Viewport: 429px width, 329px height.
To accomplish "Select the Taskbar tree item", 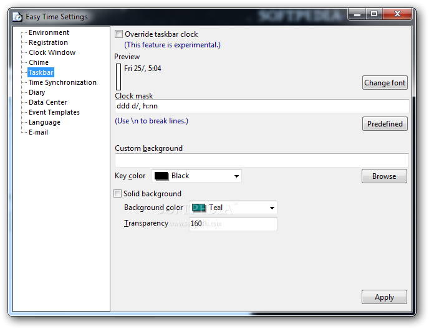I will click(x=41, y=72).
